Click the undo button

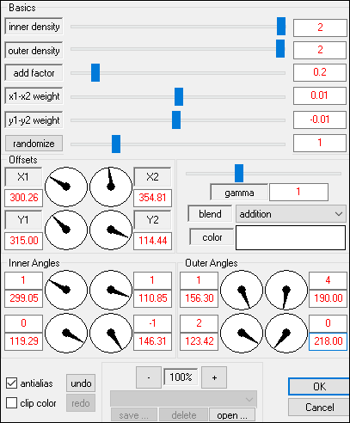click(x=81, y=383)
